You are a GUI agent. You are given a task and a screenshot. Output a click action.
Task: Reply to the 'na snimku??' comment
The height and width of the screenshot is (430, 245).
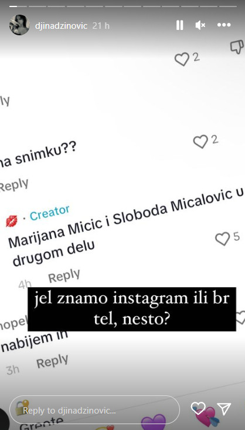click(x=13, y=185)
